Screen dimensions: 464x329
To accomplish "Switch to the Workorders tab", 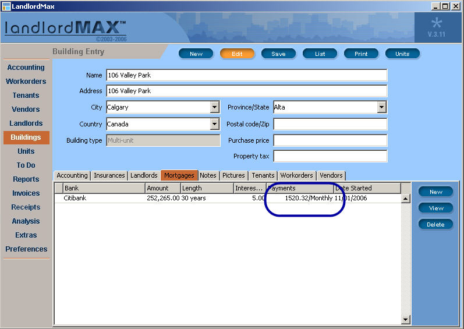I will click(x=296, y=175).
